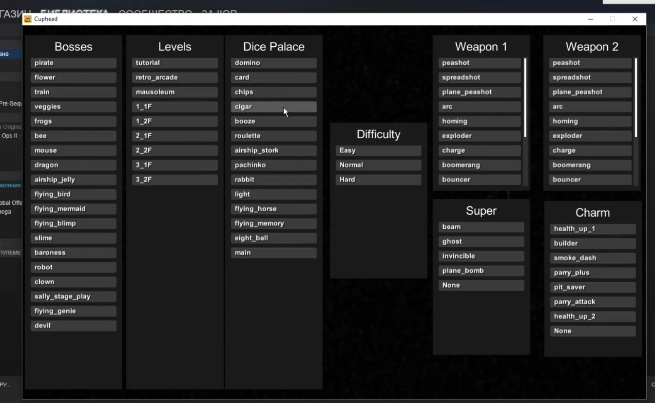
Task: Load level 3_2F
Action: pyautogui.click(x=175, y=180)
